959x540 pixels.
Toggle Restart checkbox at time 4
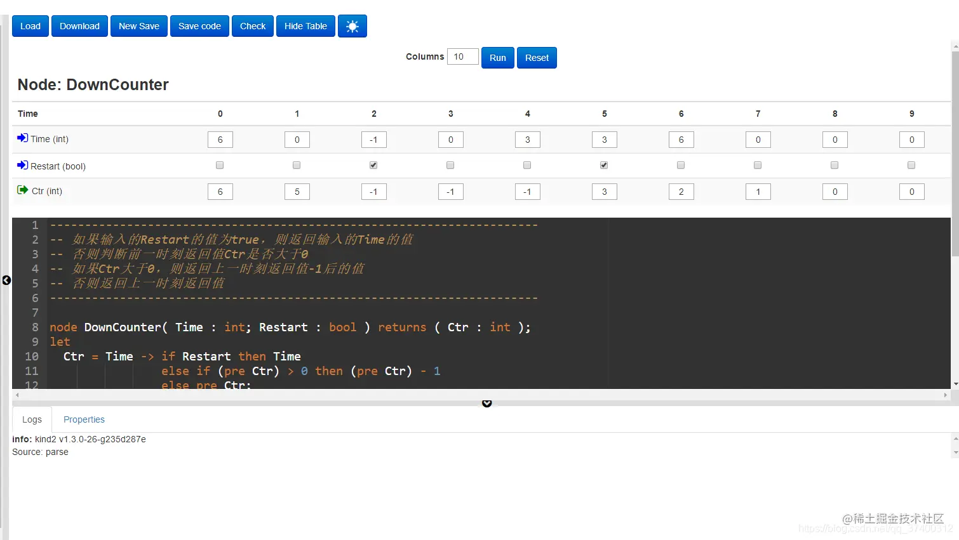coord(527,165)
